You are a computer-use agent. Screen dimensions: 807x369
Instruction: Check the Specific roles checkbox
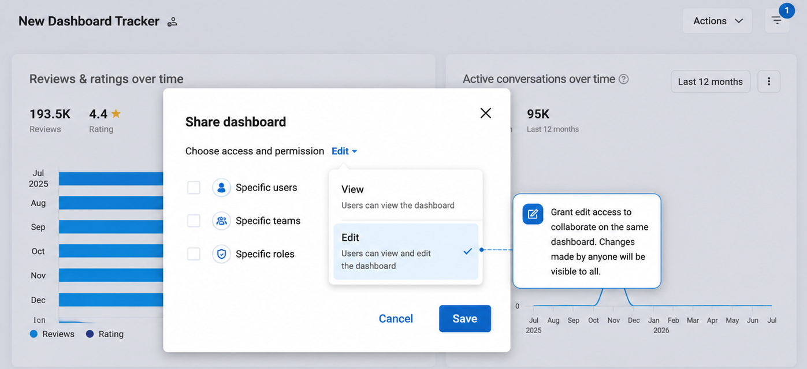(194, 254)
